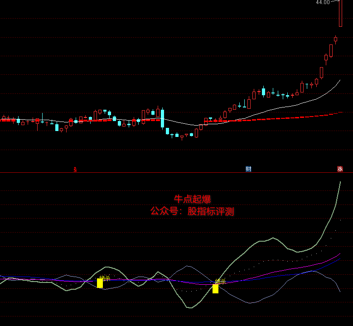Click the red 涨 limit-up marker
The width and height of the screenshot is (353, 326).
tap(340, 169)
